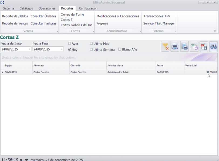
Task: Open the Configuración ribbon tab
Action: point(88,8)
